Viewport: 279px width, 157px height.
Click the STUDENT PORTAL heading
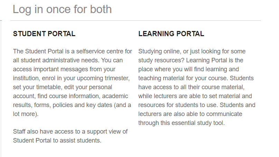pos(44,34)
